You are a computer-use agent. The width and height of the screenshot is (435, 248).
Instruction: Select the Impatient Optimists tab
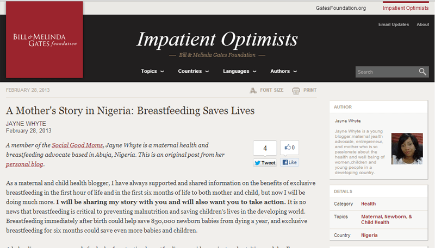(x=406, y=8)
